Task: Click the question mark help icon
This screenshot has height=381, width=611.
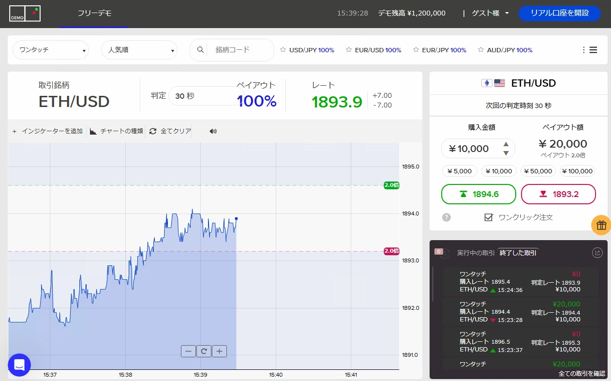Action: (x=447, y=217)
